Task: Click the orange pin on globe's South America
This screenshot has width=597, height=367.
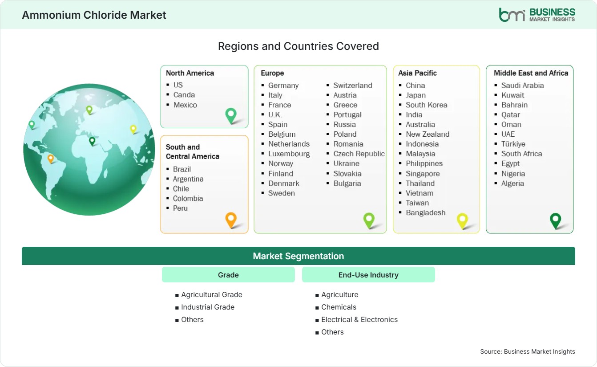Action: [x=51, y=159]
